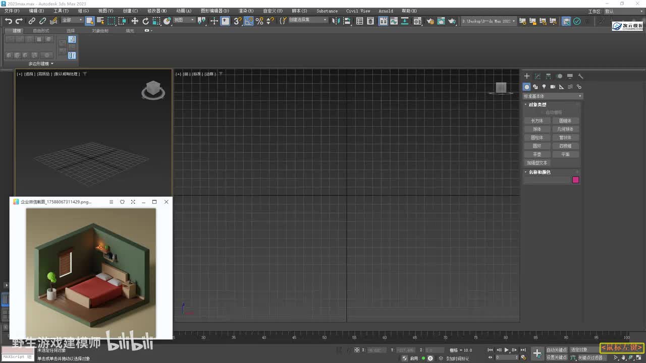646x363 pixels.
Task: Open the 文件(F) menu
Action: pyautogui.click(x=12, y=11)
